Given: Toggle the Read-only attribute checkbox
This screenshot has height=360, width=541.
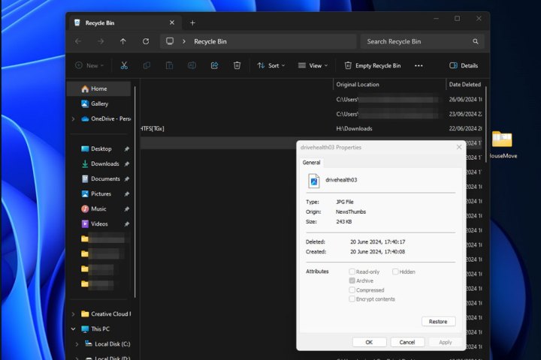Looking at the screenshot, I should (x=352, y=271).
